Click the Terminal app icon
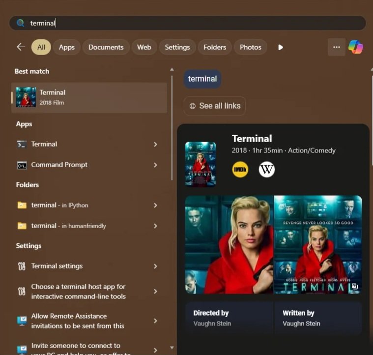 click(22, 144)
